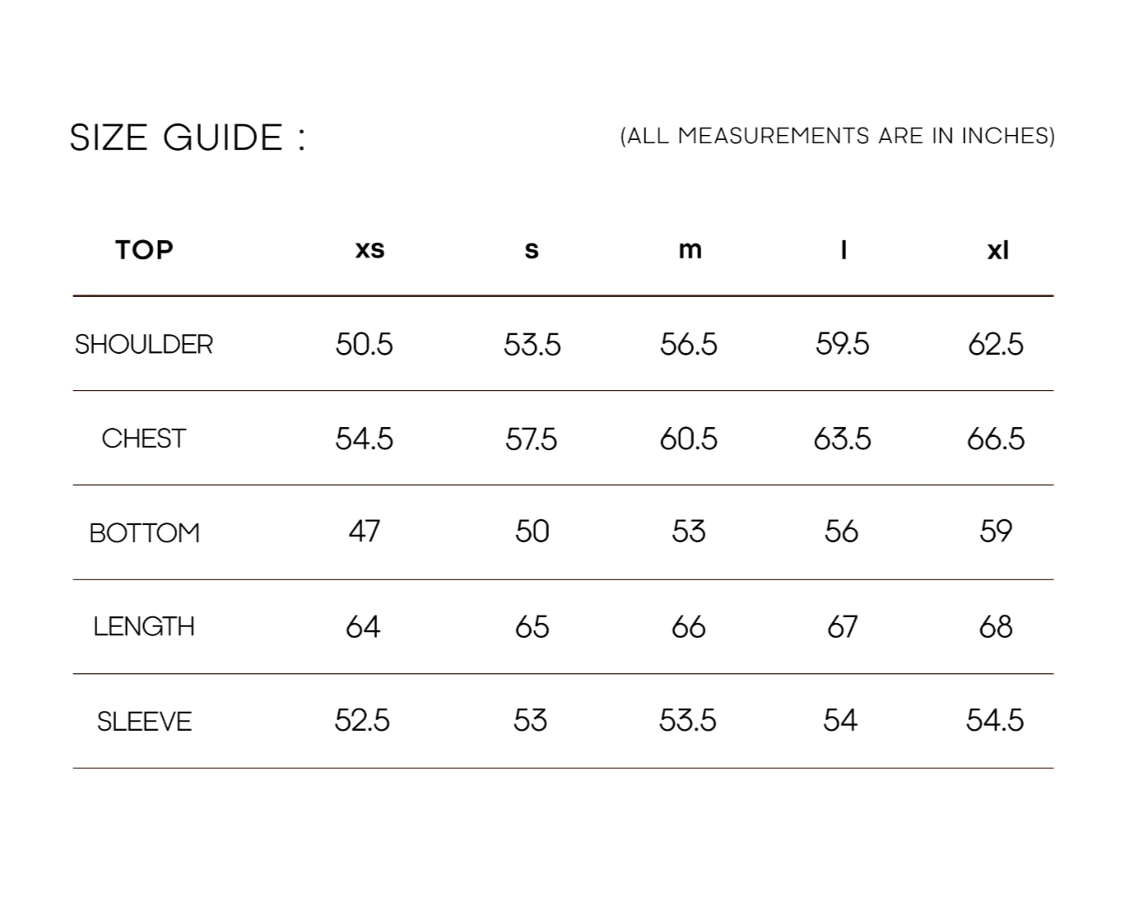Click shoulder value 50.5 for xs

364,344
